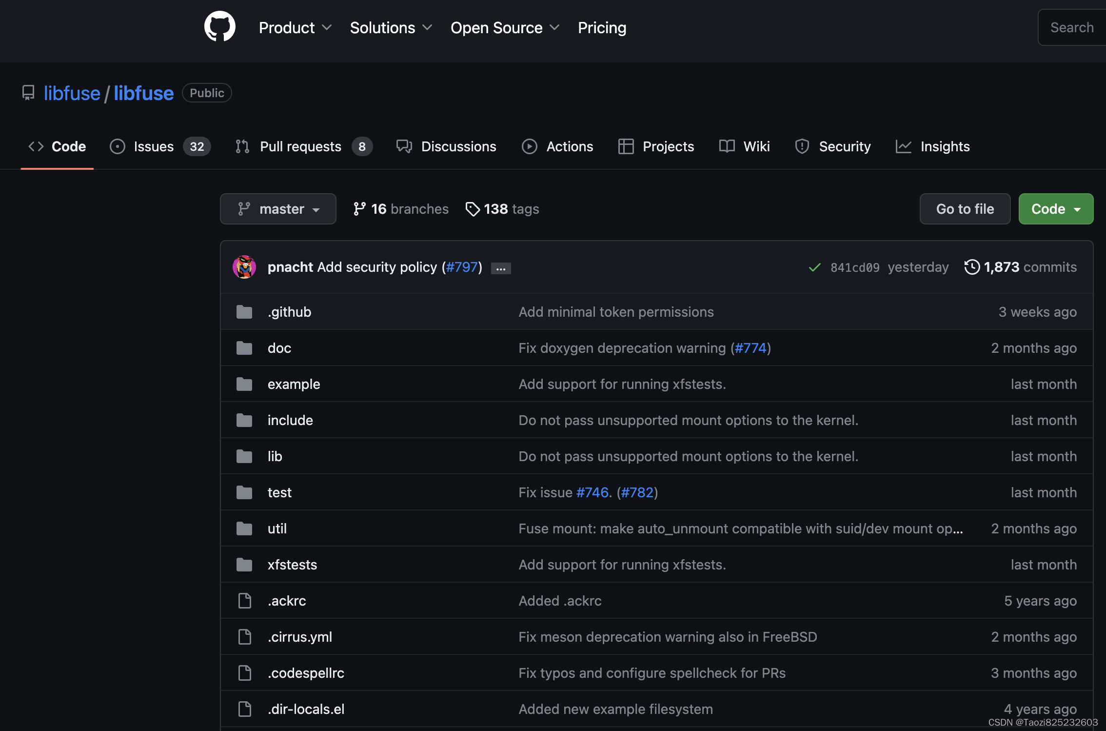
Task: Open #782 link in test row
Action: (637, 492)
